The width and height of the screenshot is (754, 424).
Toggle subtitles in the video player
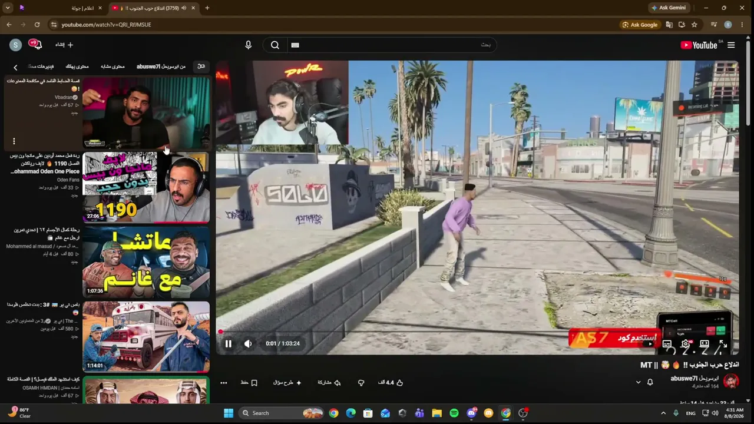(x=667, y=344)
